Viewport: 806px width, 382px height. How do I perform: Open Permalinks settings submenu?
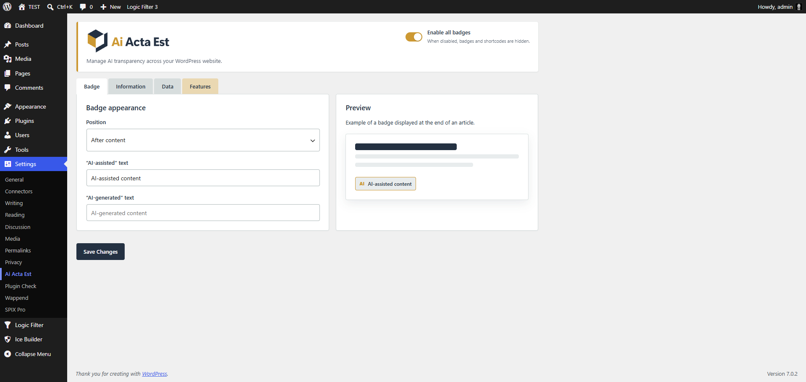18,250
